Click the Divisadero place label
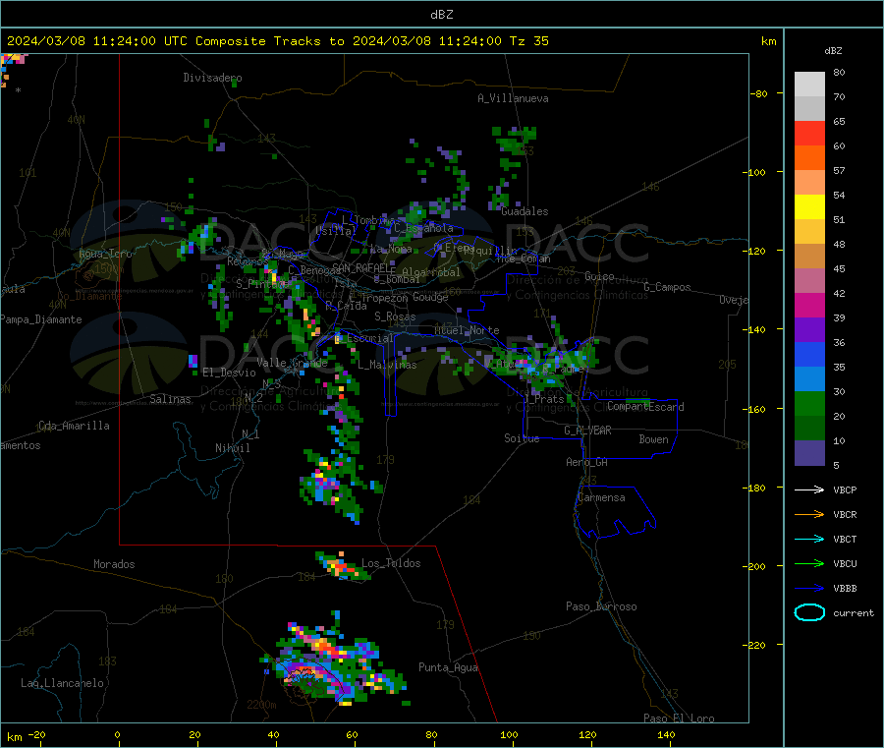The image size is (884, 748). pos(212,78)
